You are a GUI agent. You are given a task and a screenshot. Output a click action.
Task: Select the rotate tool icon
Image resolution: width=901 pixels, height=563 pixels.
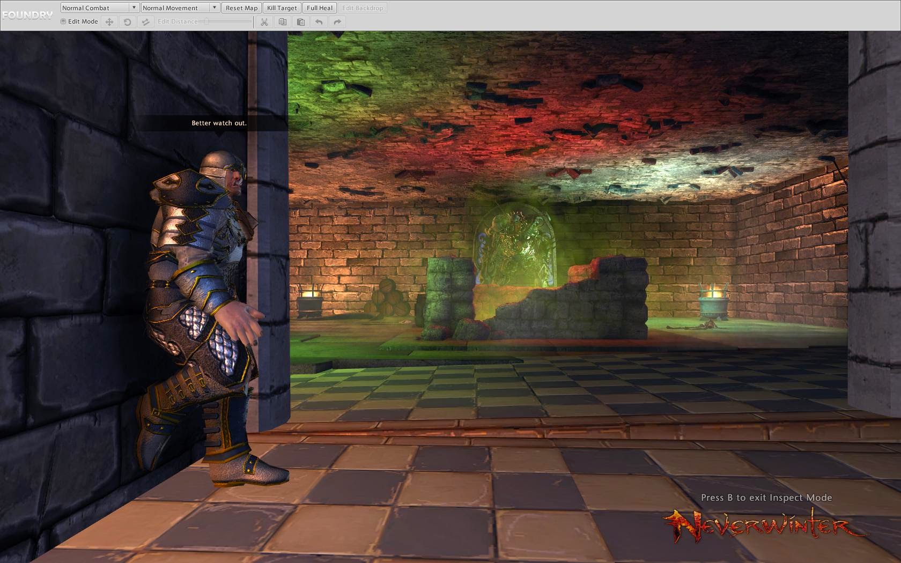click(127, 22)
